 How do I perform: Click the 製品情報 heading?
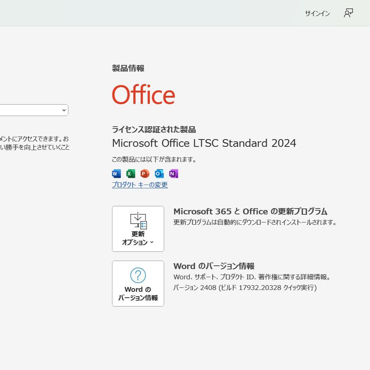[128, 68]
